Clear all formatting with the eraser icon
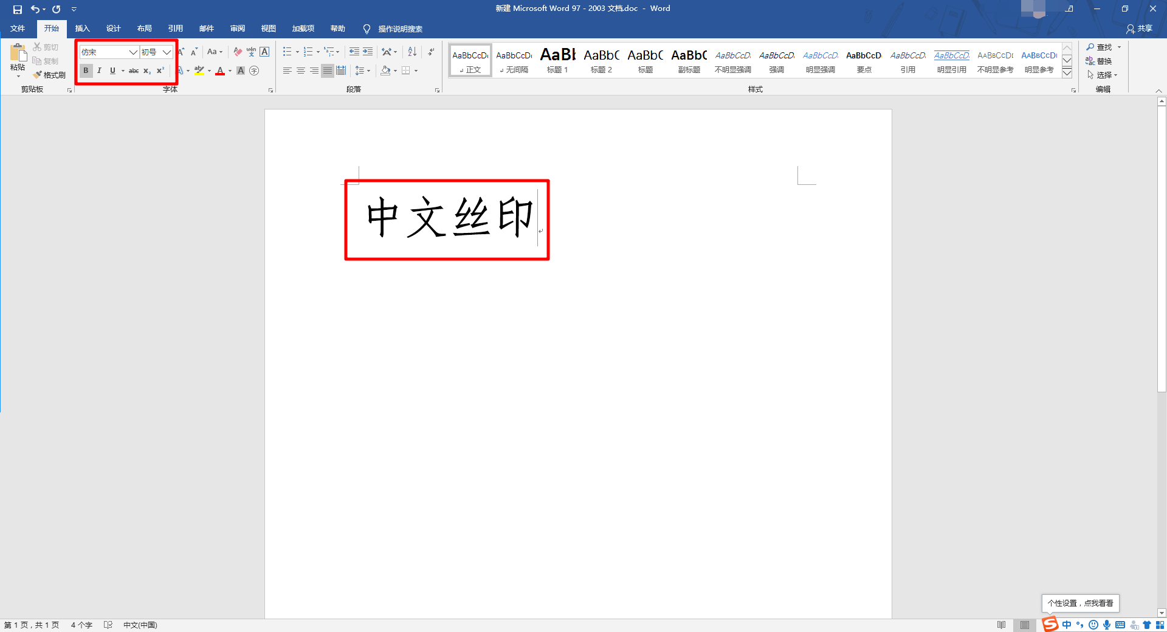The height and width of the screenshot is (632, 1167). (238, 52)
